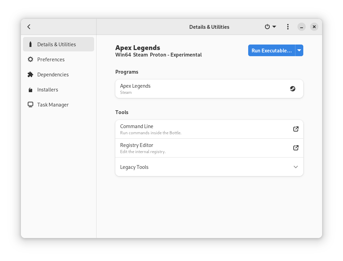Open the power options dropdown

point(270,27)
